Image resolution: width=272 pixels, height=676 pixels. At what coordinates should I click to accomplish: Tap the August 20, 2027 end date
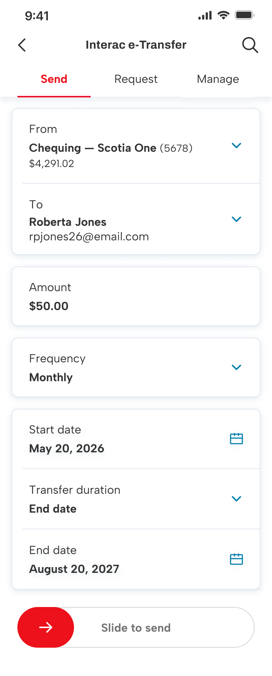pos(74,569)
